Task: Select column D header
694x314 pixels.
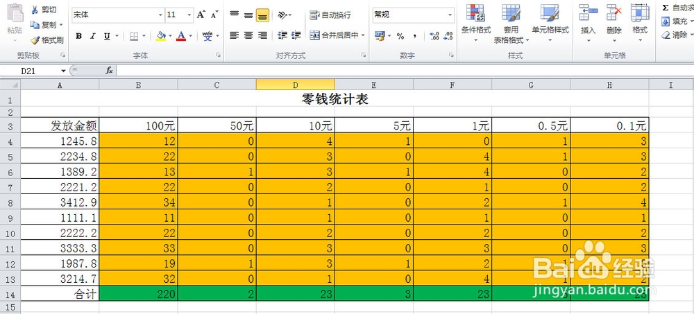Action: (295, 85)
